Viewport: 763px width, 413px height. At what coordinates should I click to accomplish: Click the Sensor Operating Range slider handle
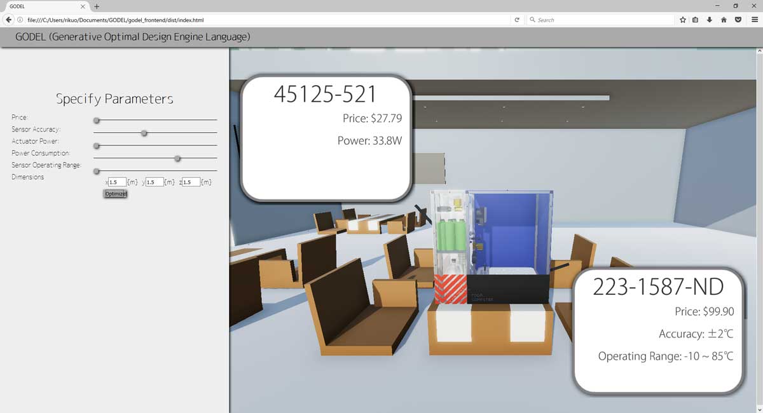click(x=97, y=171)
